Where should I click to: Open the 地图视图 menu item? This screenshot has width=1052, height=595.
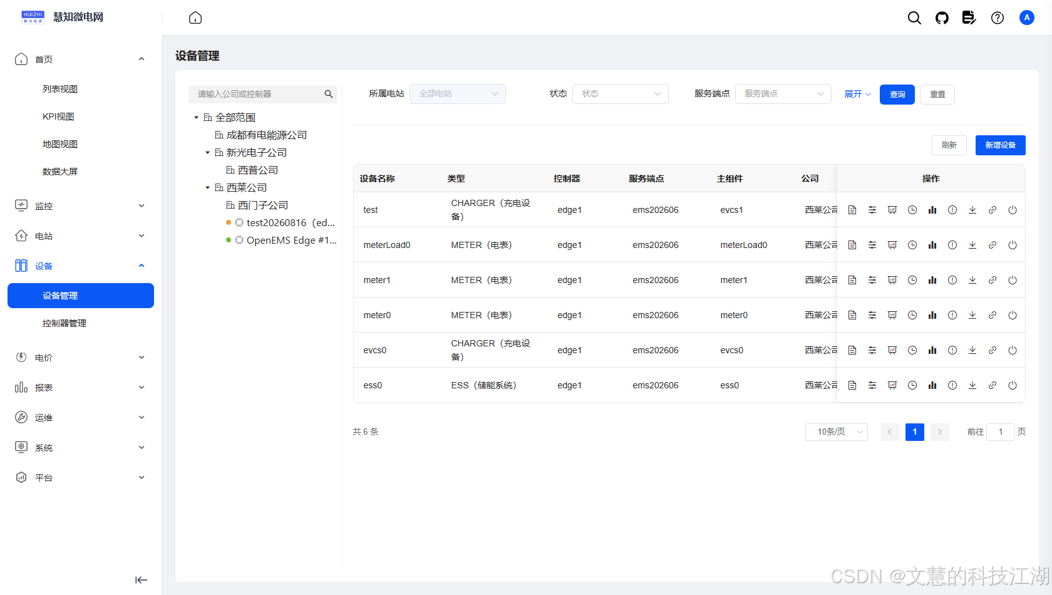click(x=60, y=144)
